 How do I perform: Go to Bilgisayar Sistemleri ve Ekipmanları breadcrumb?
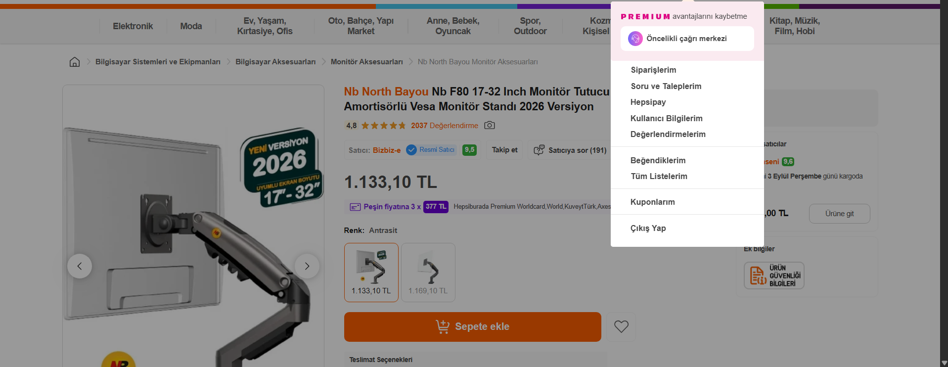tap(158, 62)
